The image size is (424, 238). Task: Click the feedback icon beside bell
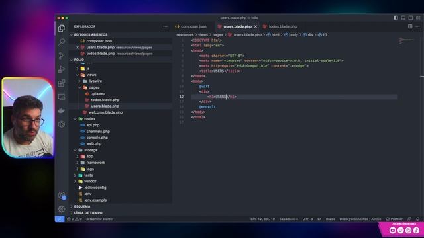click(409, 219)
